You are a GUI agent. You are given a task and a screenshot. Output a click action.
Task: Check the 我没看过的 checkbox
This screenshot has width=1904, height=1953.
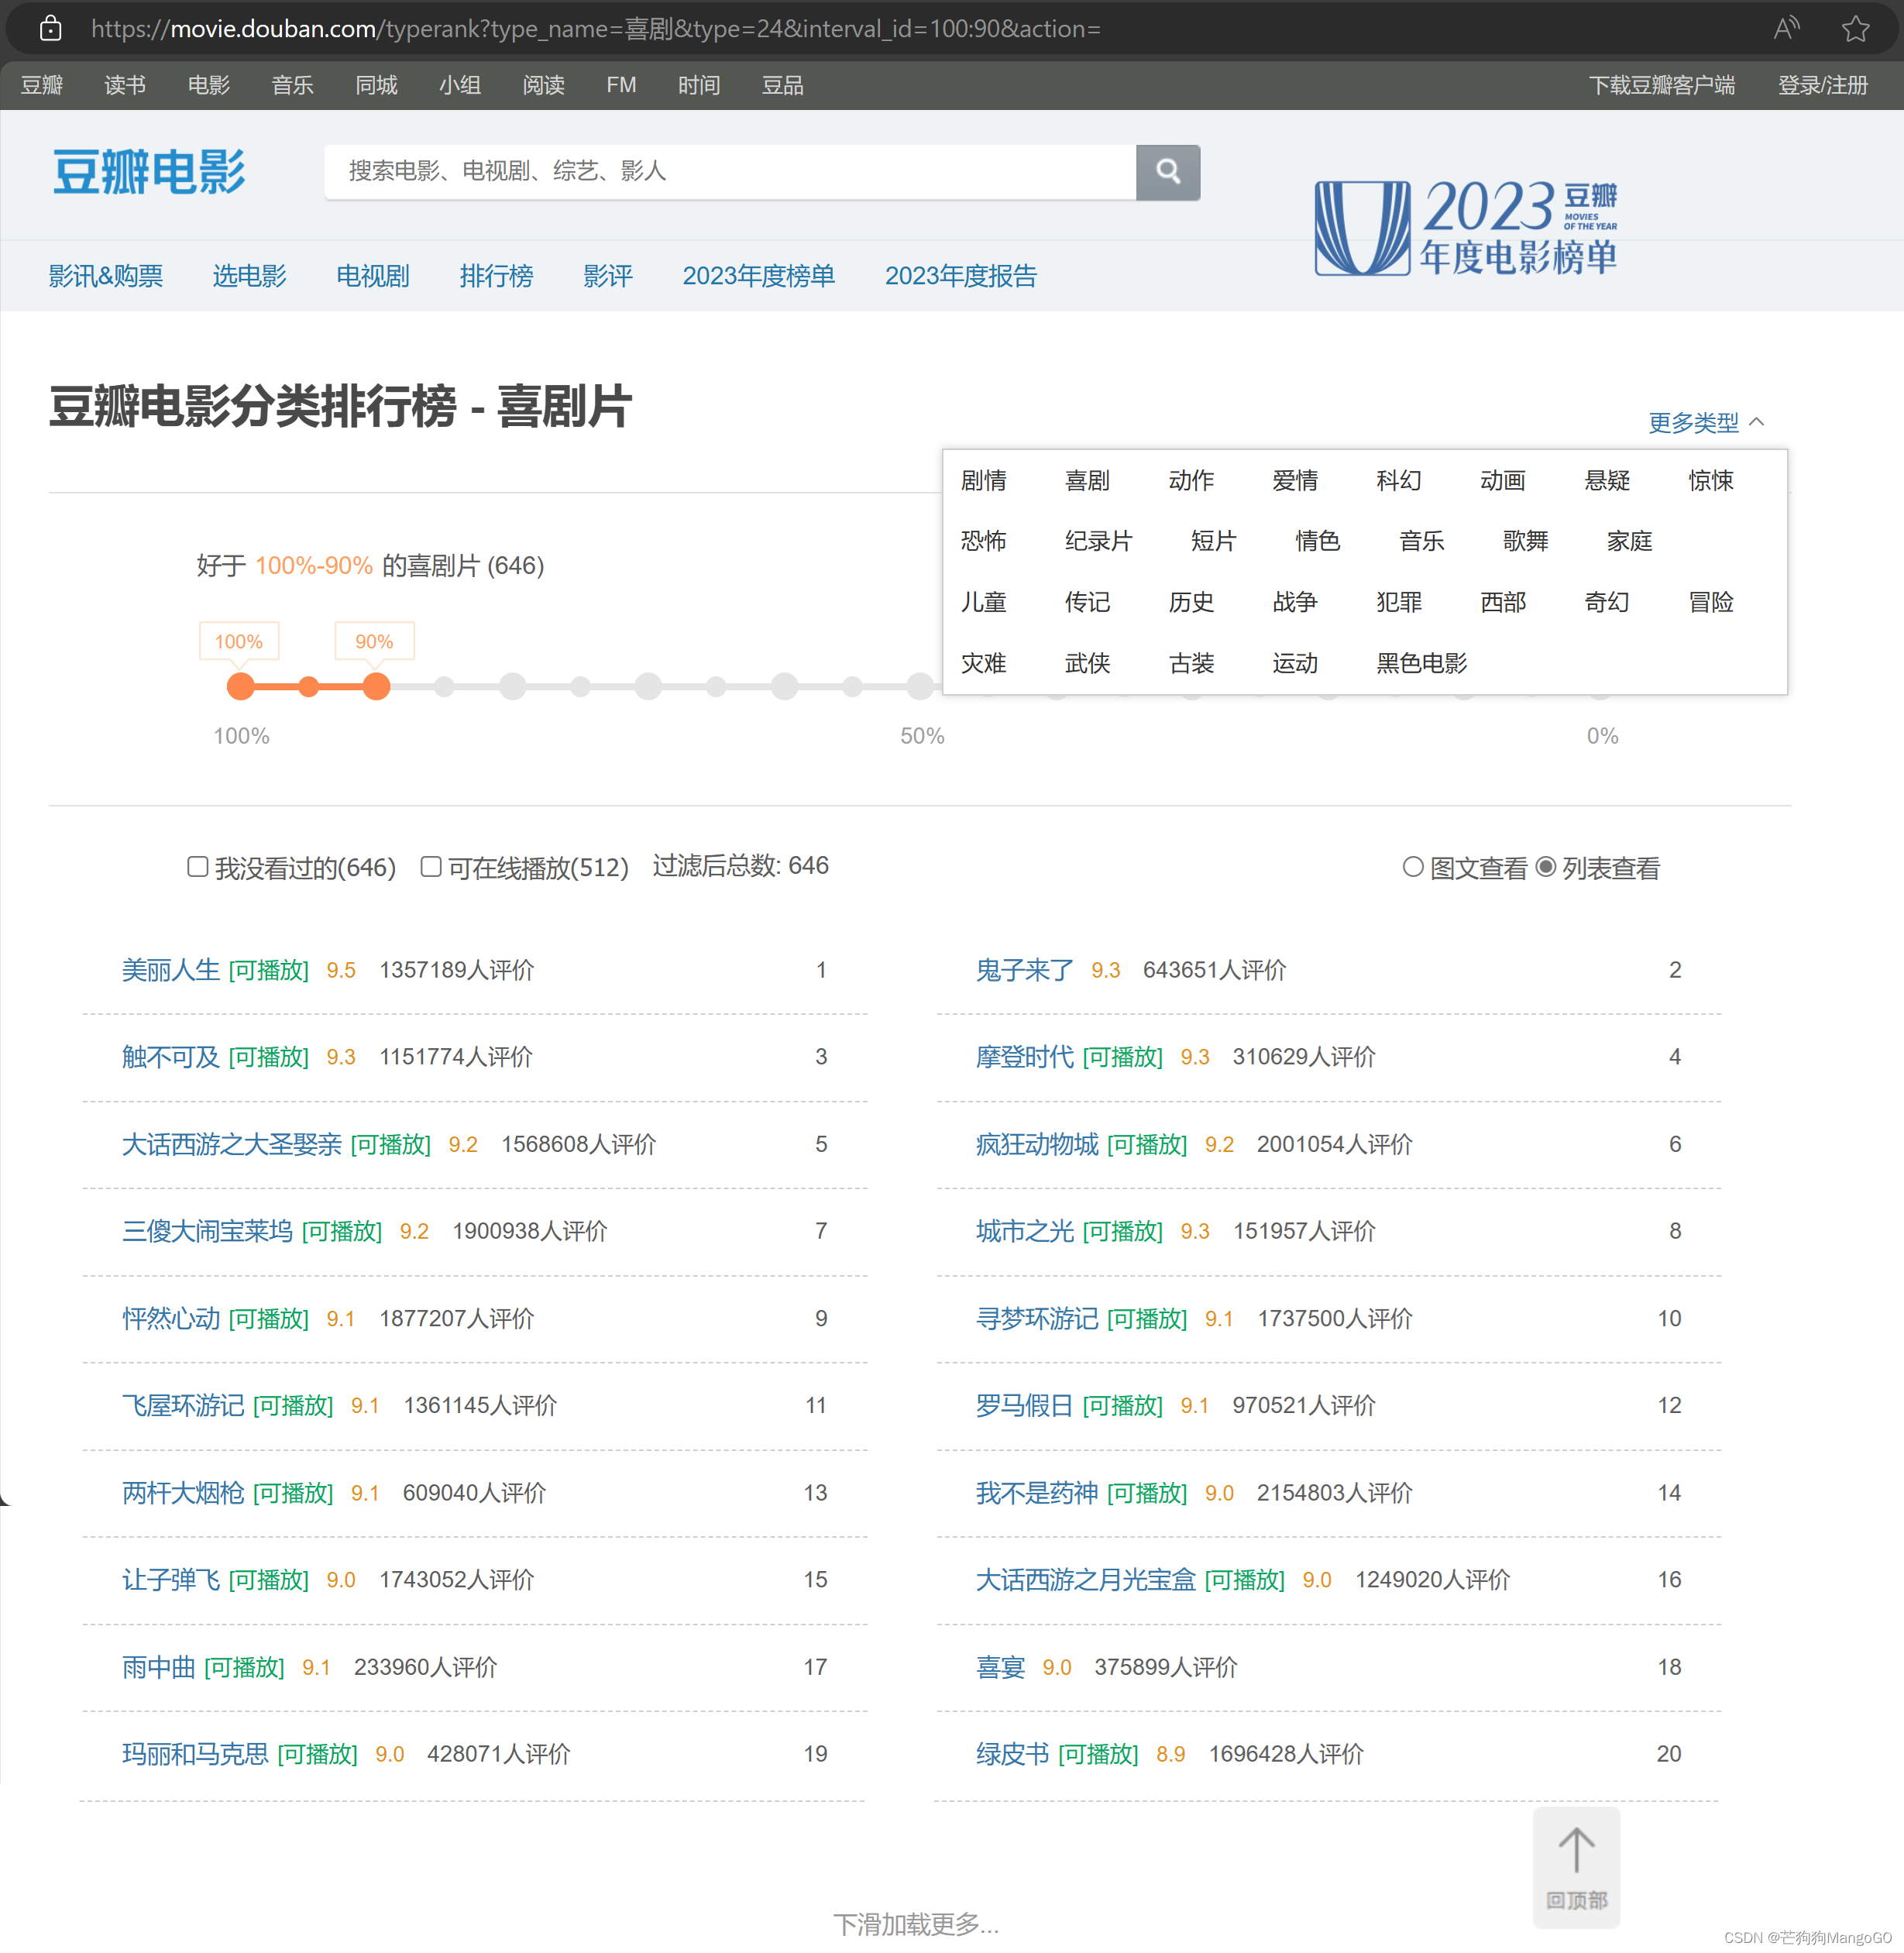tap(198, 866)
